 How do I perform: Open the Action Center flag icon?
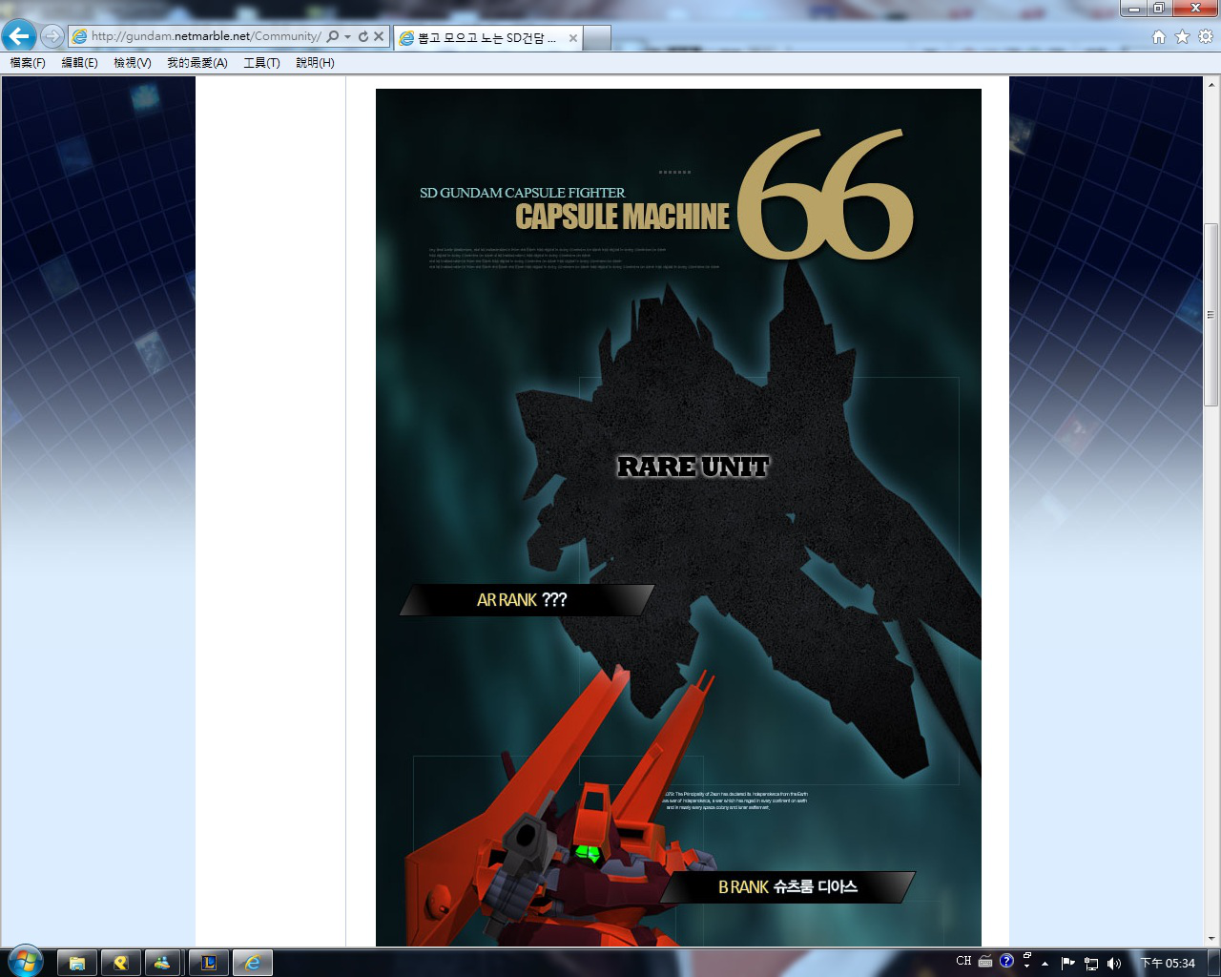click(x=1068, y=964)
